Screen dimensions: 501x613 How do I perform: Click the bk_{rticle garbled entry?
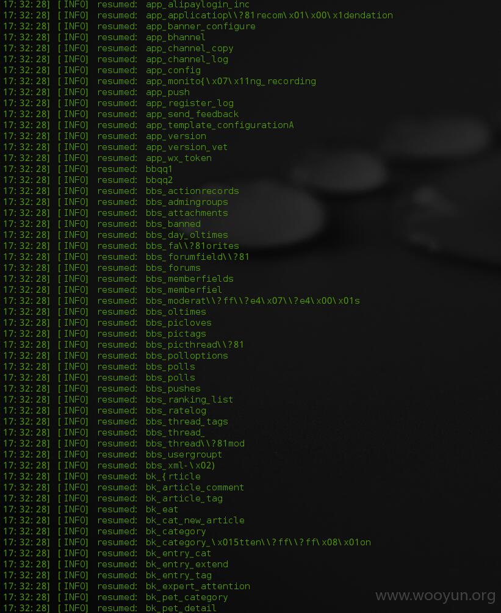pos(173,476)
